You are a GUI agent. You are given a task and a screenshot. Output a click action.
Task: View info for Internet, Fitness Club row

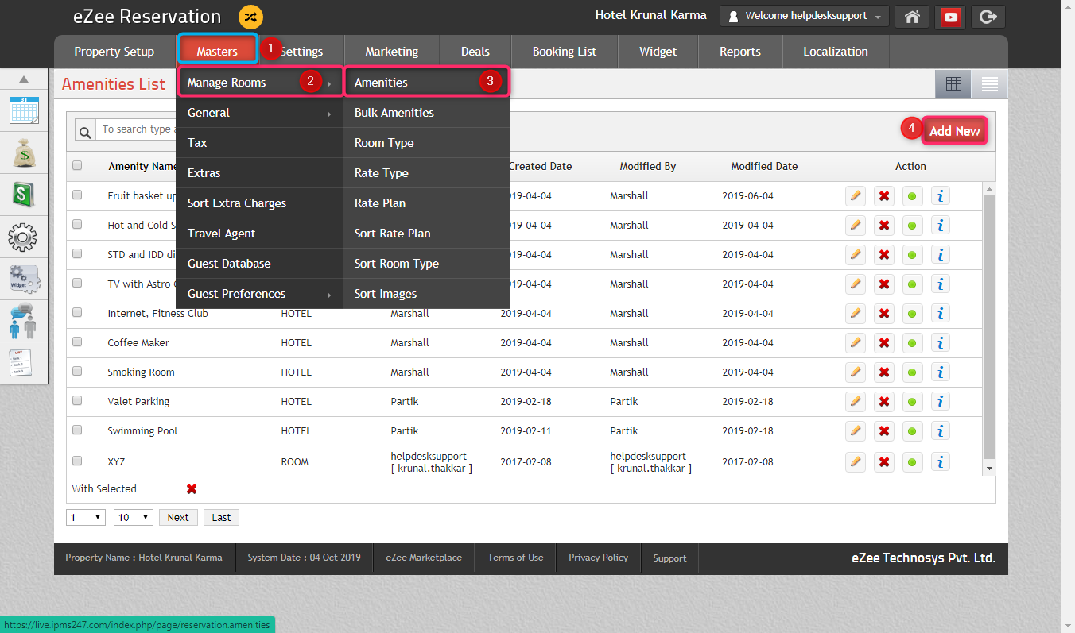941,314
